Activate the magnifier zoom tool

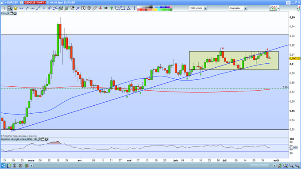(x=10, y=8)
